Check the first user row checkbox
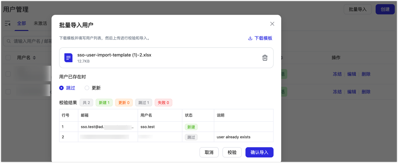Viewport: 398px width, 163px height. pyautogui.click(x=8, y=74)
